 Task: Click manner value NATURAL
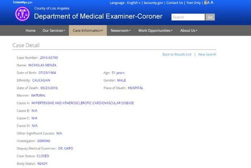(38, 95)
